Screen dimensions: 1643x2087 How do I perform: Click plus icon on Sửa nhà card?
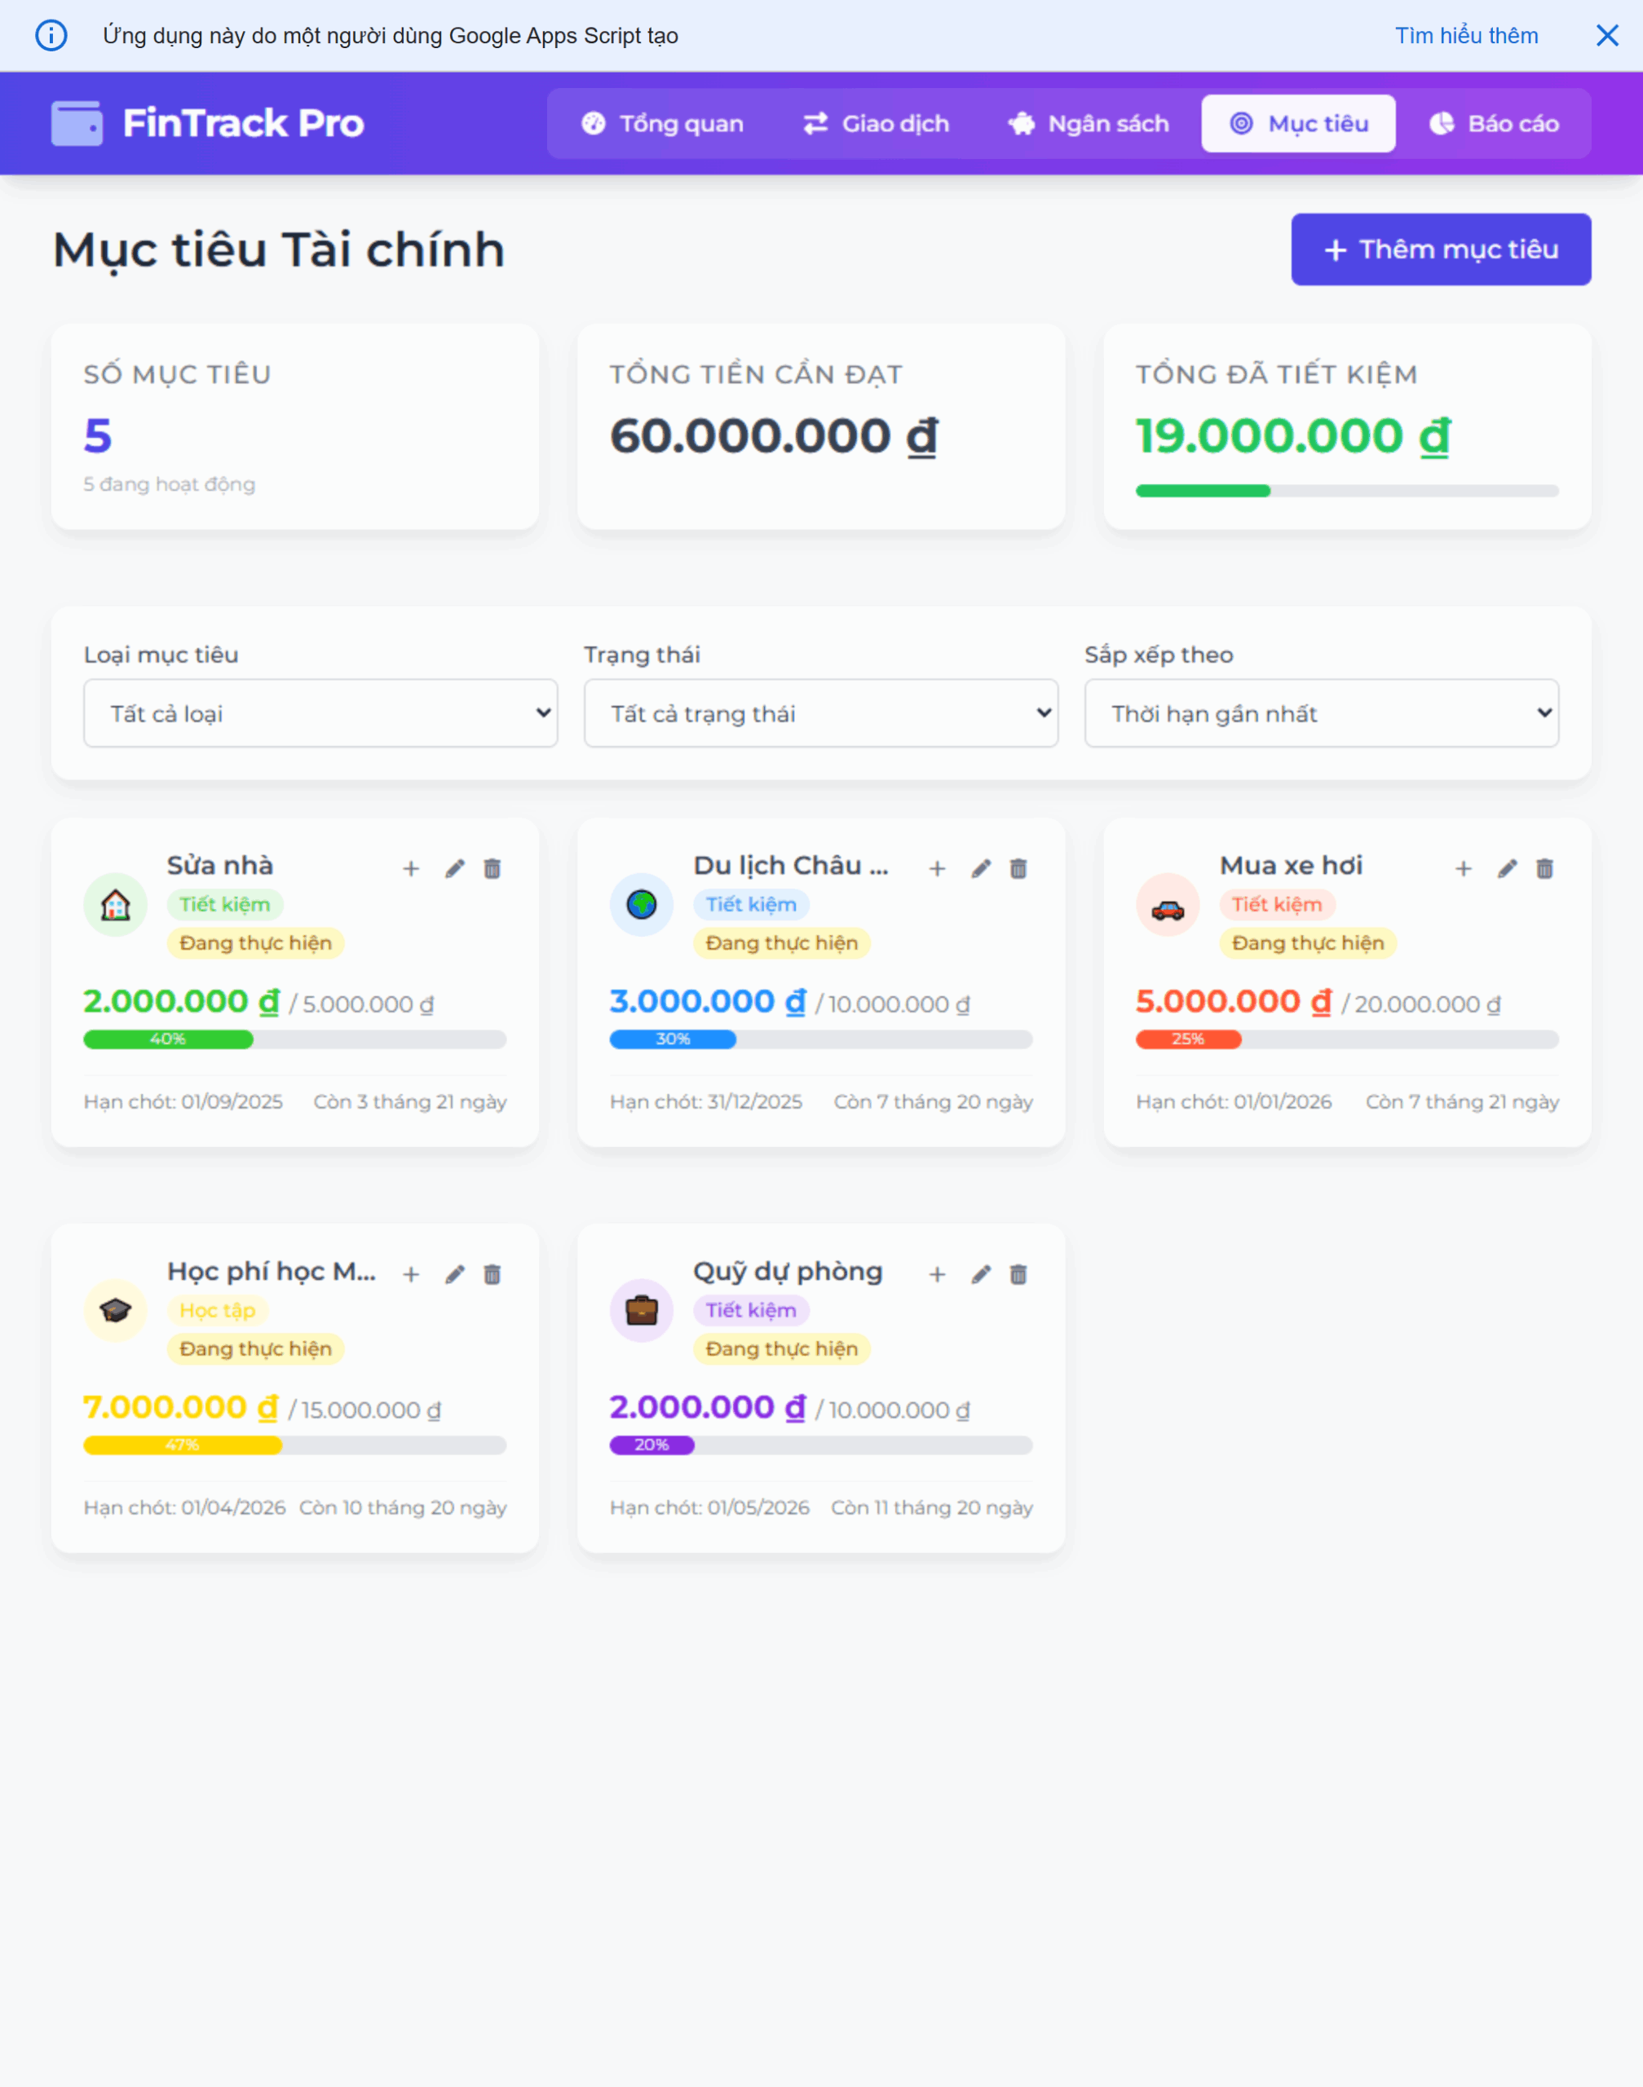point(411,869)
